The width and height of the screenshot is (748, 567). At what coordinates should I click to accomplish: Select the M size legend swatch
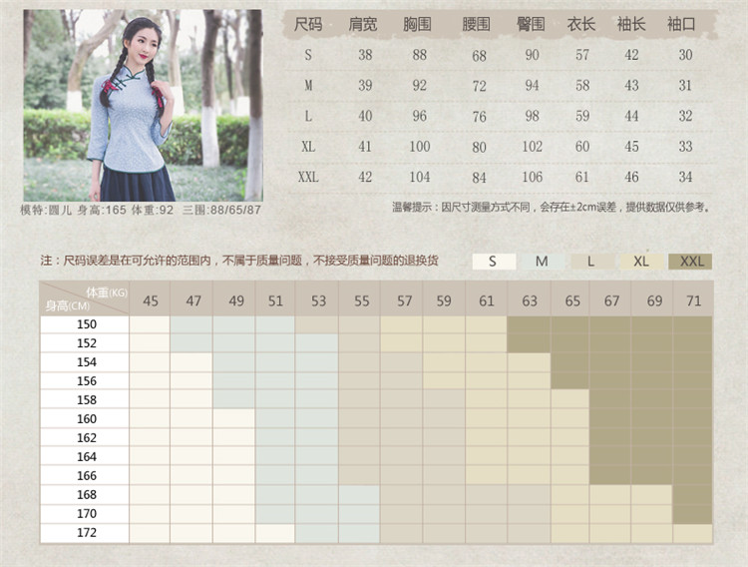point(542,262)
